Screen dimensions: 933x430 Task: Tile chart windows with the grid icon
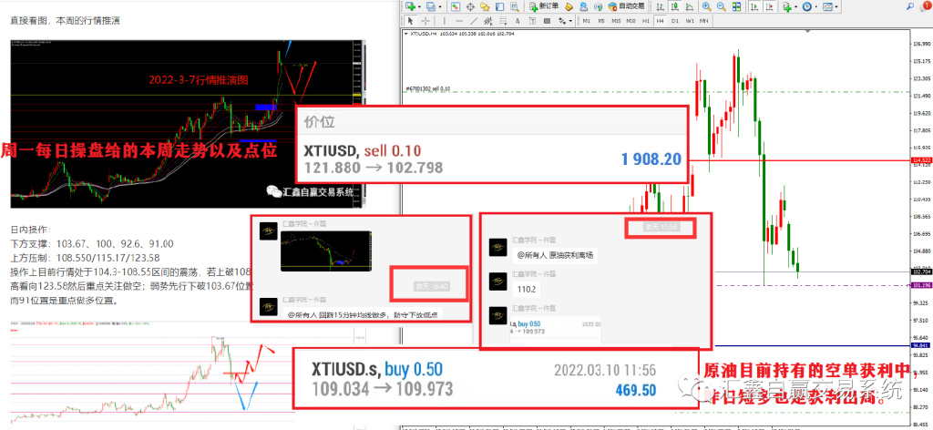[736, 6]
